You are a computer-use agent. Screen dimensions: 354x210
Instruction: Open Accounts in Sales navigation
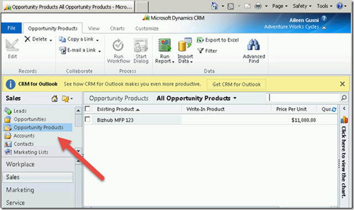[20, 136]
